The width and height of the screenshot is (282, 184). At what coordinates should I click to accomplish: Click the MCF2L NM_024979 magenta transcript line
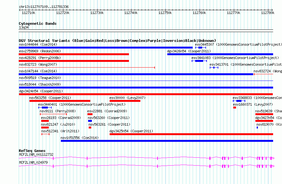146,166
